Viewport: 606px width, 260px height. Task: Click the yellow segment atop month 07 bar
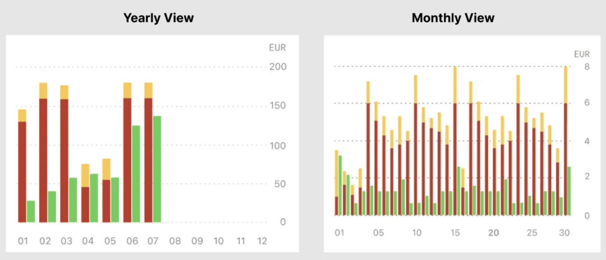pos(148,90)
